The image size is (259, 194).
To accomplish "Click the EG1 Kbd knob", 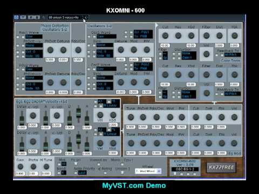I will pos(113,115).
